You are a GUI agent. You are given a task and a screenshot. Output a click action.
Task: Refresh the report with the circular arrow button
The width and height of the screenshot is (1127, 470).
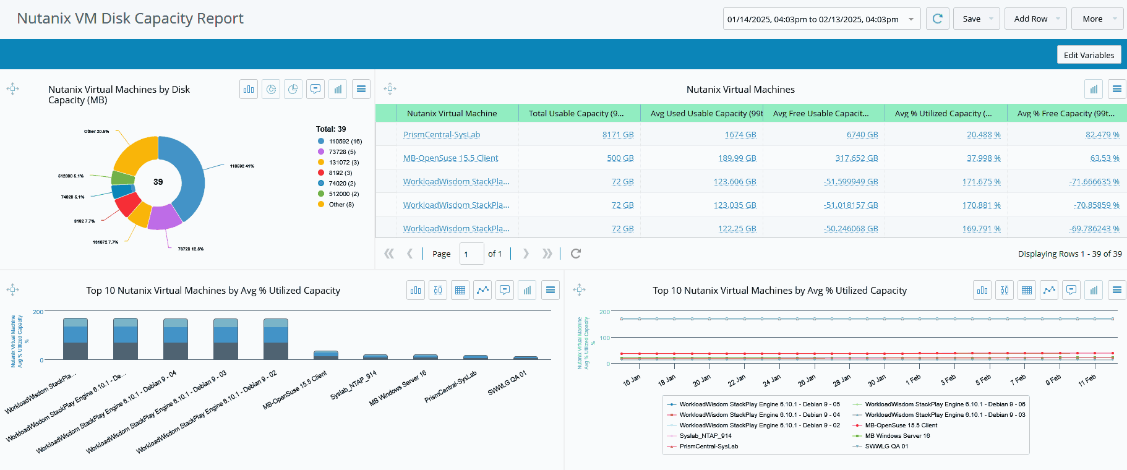[x=937, y=19]
